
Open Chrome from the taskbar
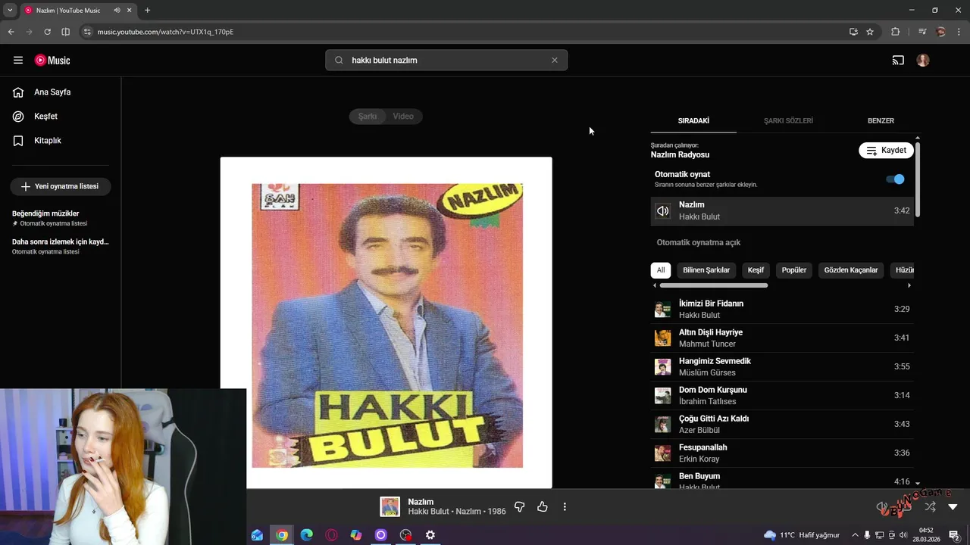coord(282,535)
